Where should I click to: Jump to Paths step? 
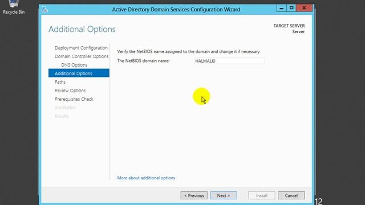[60, 82]
